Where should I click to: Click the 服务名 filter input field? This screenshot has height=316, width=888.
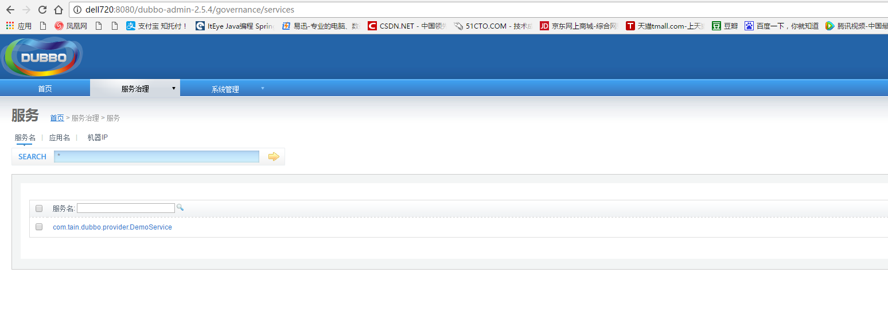(126, 208)
